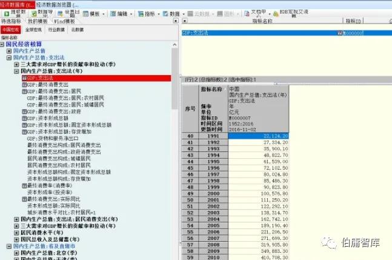Select GDP:最终消费支出:居民:城镇居民 item
The image size is (392, 260).
65,105
